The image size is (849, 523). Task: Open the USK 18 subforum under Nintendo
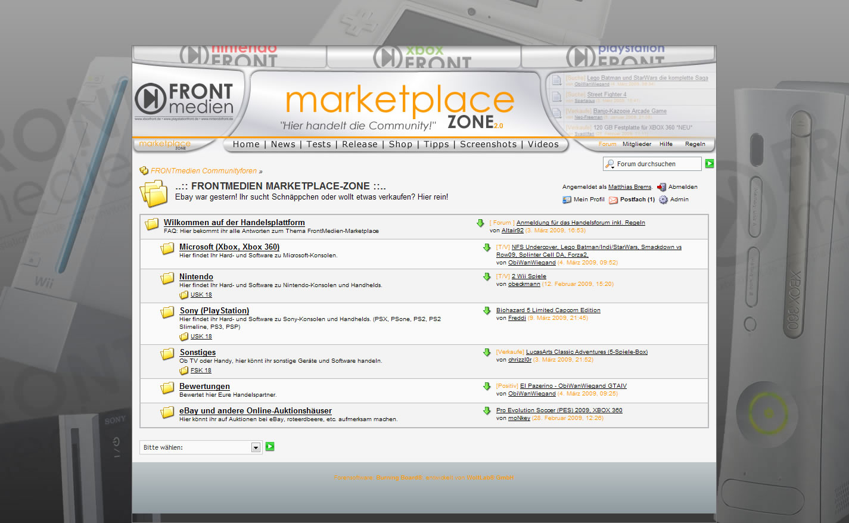(x=201, y=295)
